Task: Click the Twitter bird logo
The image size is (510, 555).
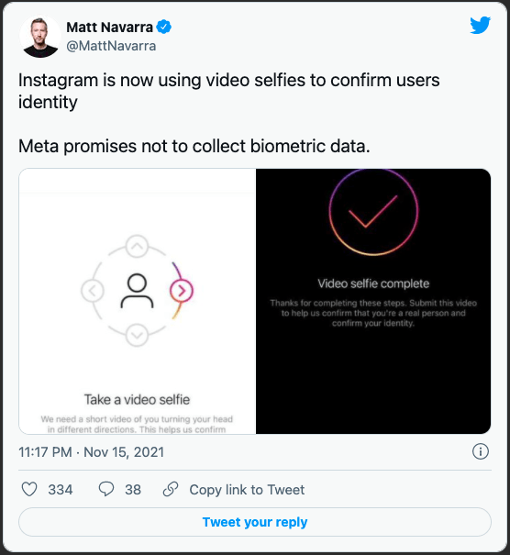Action: [x=481, y=25]
